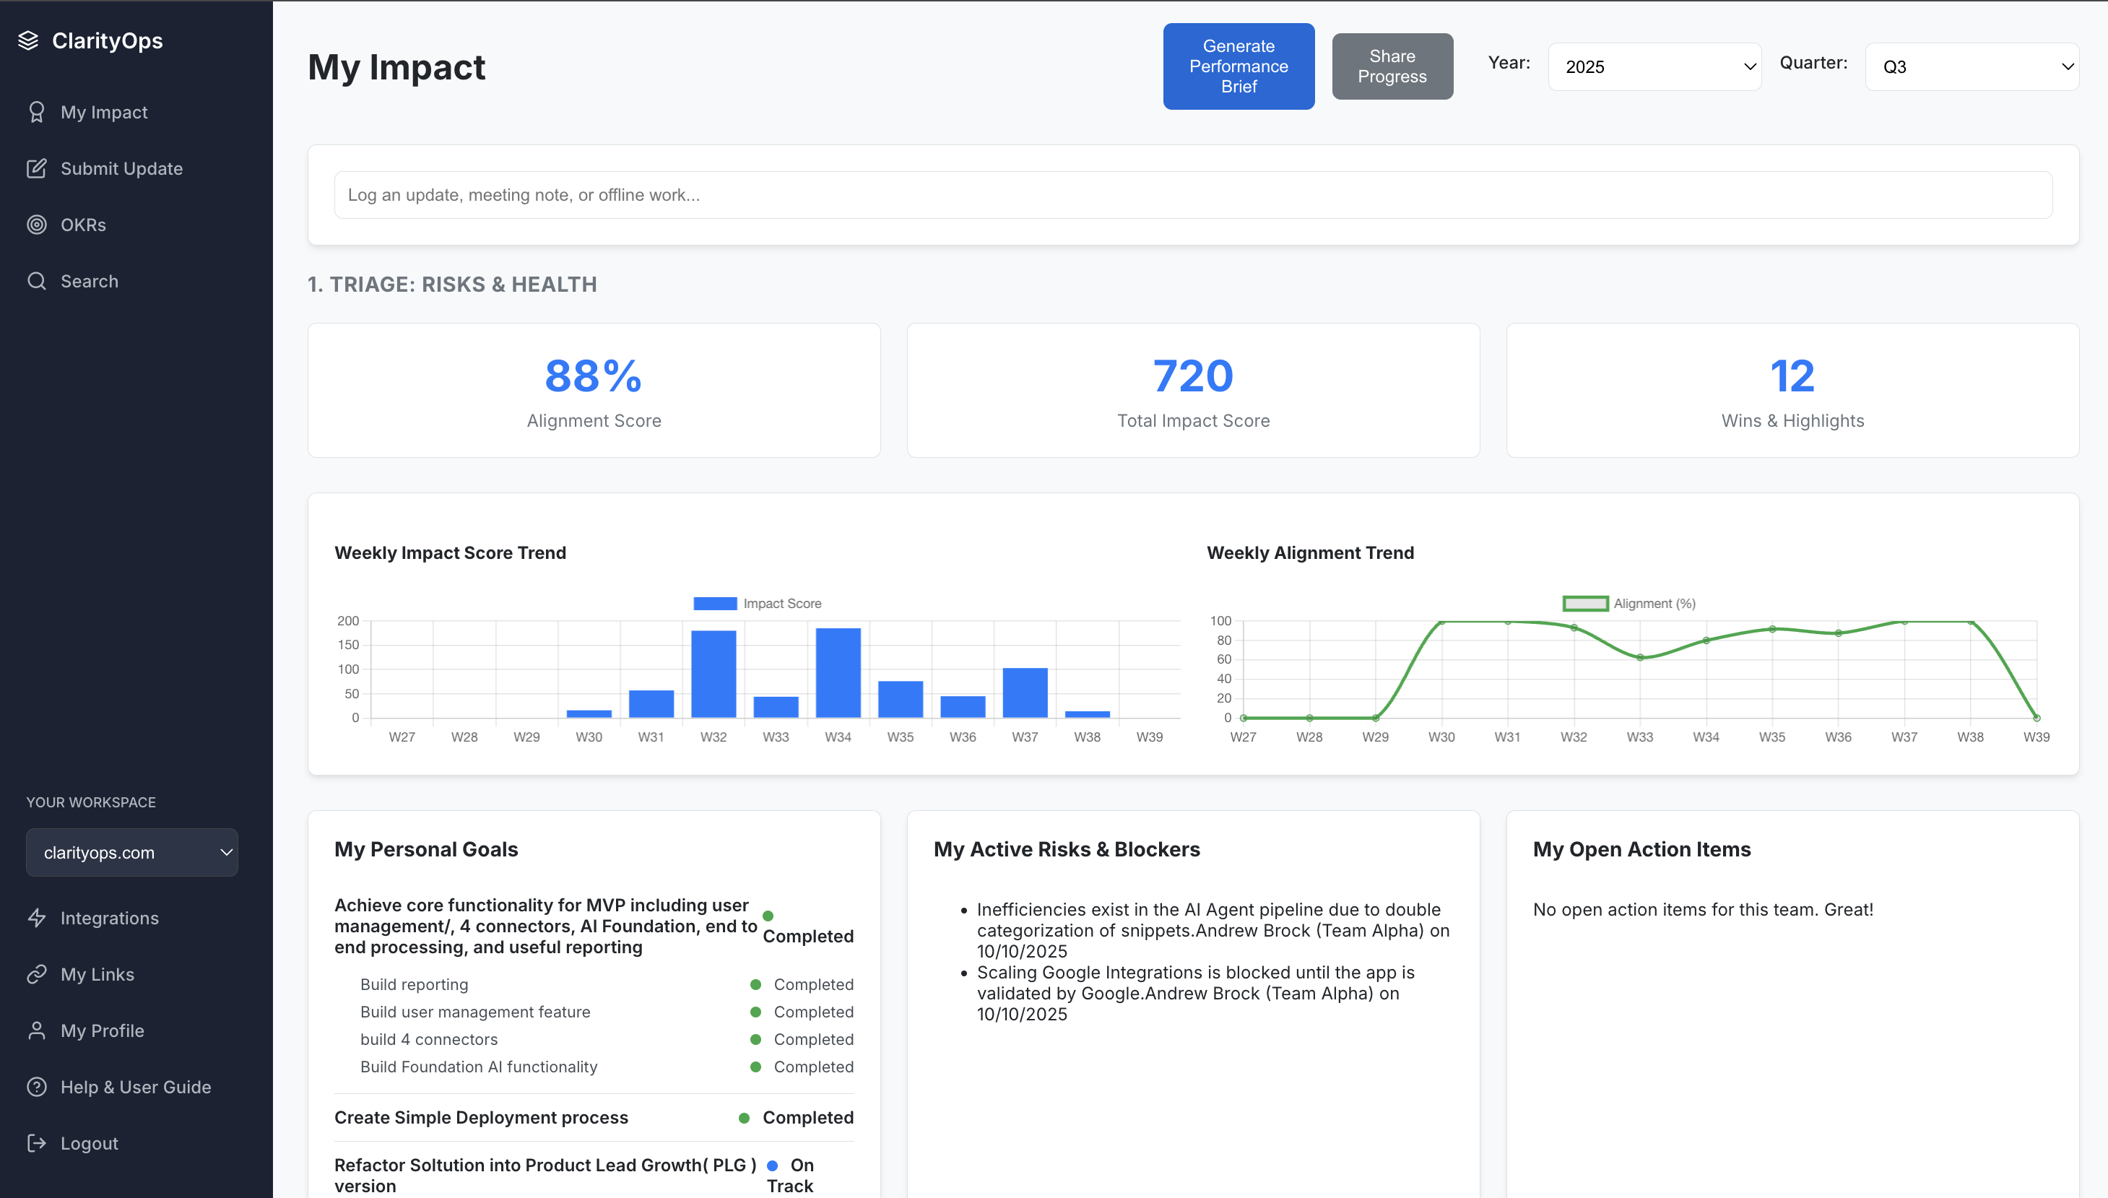Open the Year dropdown showing 2025
Image resolution: width=2108 pixels, height=1198 pixels.
point(1654,66)
